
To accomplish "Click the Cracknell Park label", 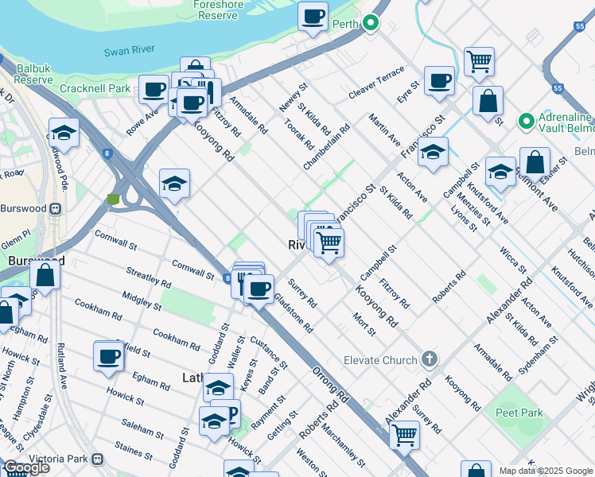I will coord(95,88).
